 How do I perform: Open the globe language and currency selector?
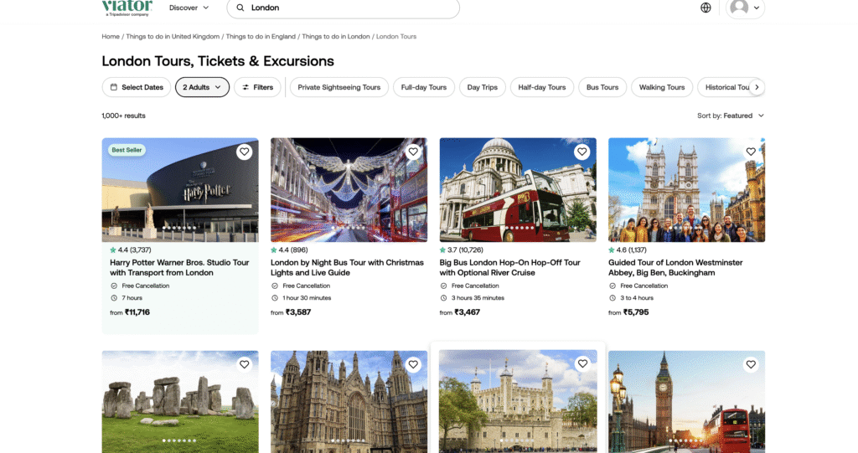[706, 8]
